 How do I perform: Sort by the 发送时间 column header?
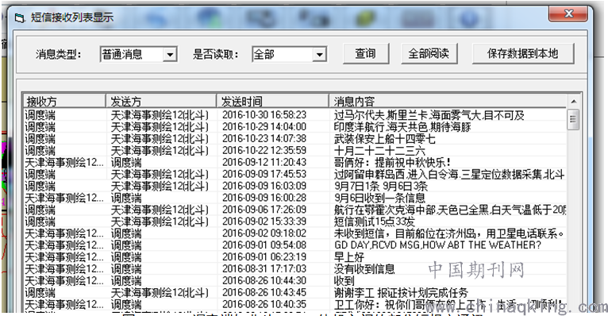(x=272, y=102)
